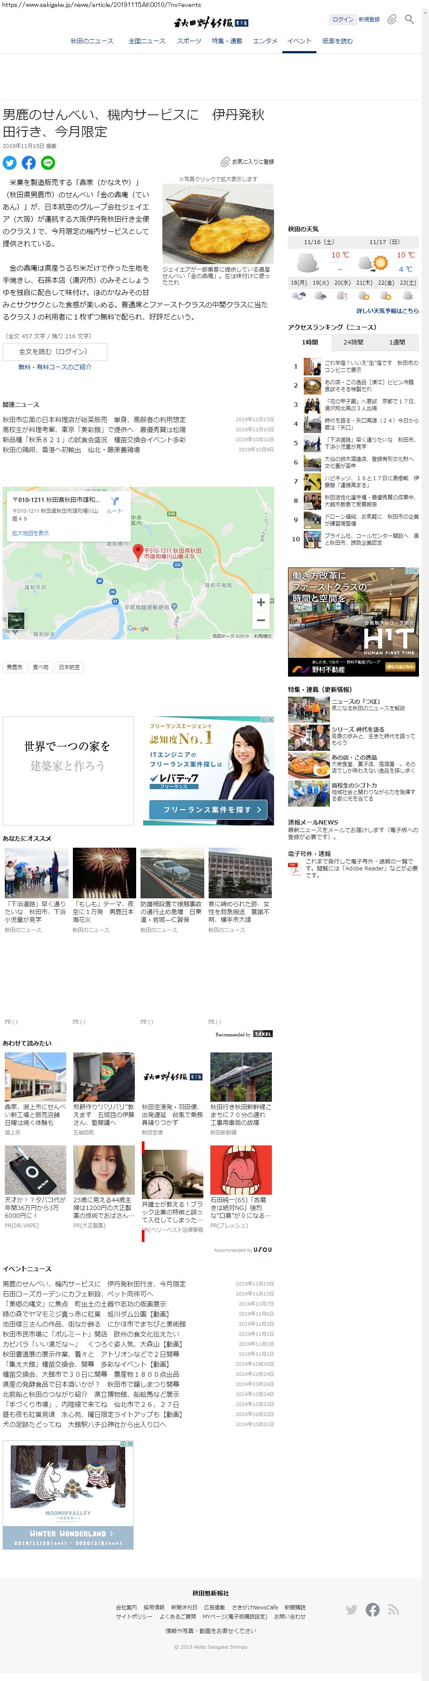Open the footer RSS feed icon

tap(393, 1609)
